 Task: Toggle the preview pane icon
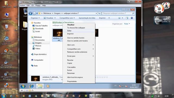tap(127, 18)
